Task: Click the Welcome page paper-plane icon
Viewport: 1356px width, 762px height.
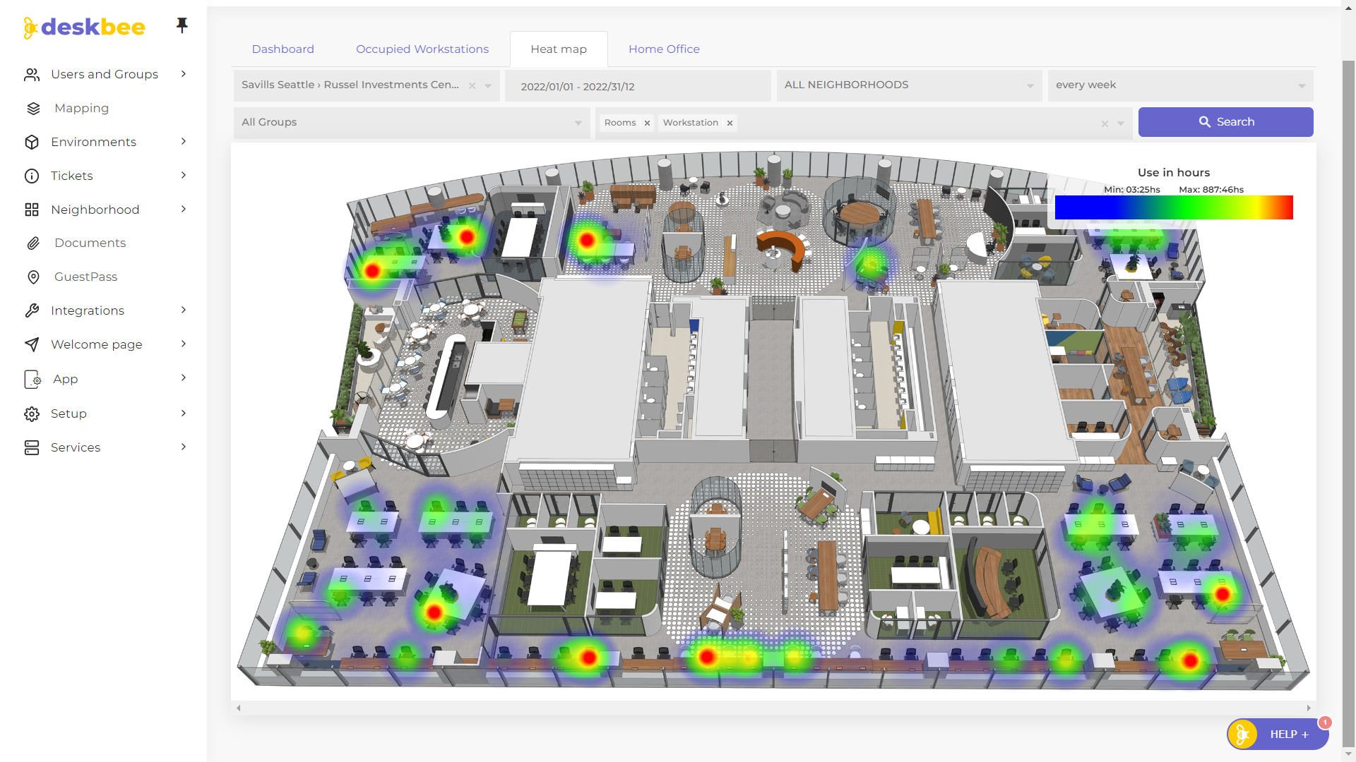Action: pos(32,344)
